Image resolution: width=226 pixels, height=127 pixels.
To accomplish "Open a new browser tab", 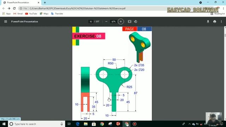I will pos(45,2).
